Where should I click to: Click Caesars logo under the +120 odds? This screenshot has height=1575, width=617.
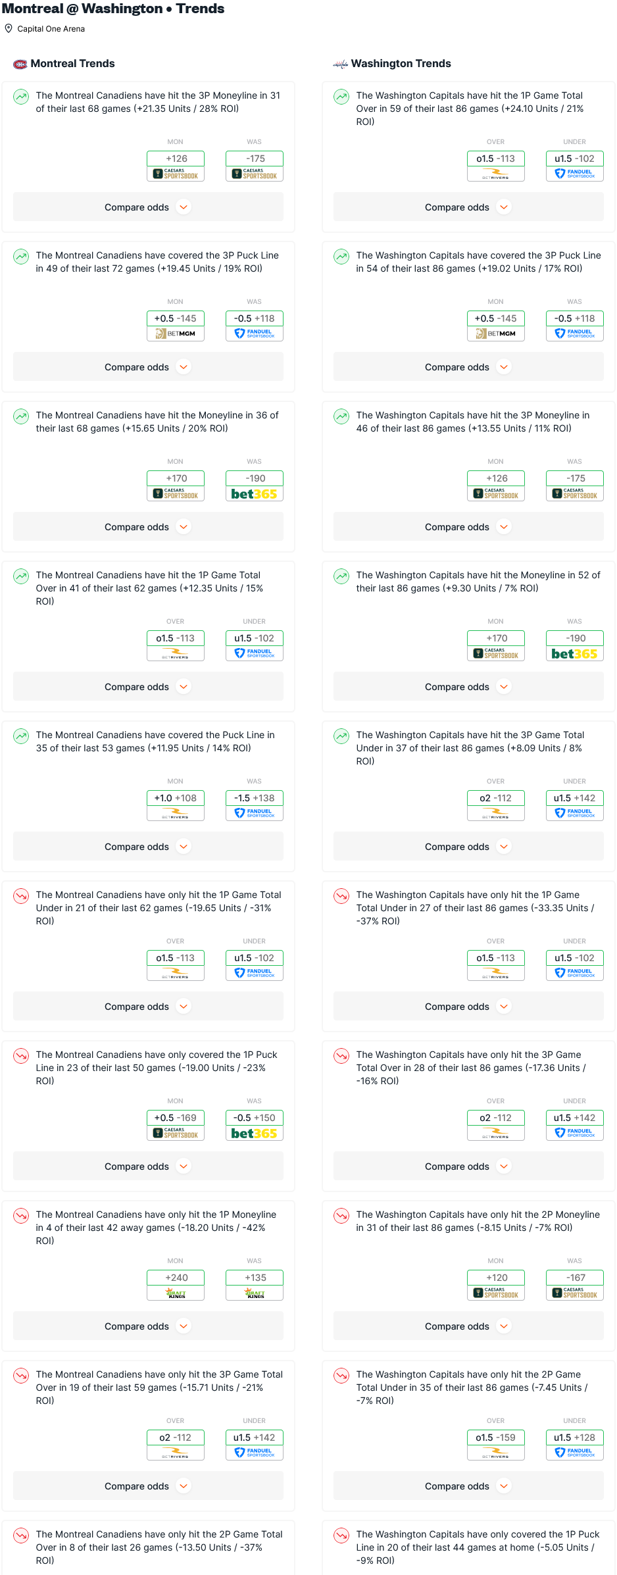click(496, 1293)
